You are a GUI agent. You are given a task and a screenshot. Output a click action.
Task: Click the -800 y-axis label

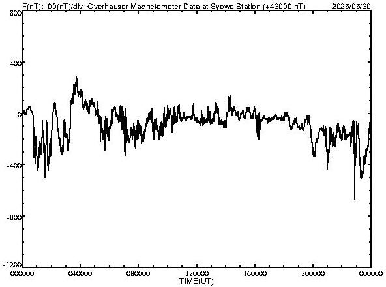[14, 217]
